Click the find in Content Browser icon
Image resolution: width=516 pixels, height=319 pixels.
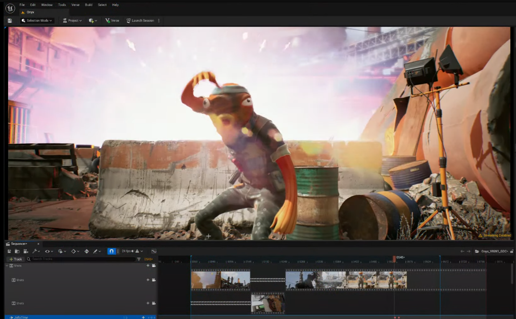[x=17, y=251]
